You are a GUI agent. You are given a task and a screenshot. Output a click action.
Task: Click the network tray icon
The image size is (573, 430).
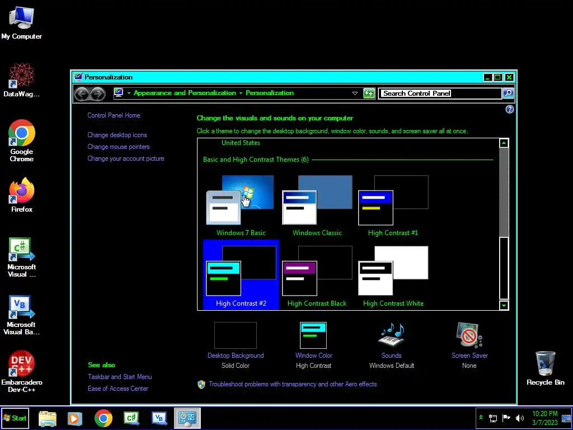point(493,418)
